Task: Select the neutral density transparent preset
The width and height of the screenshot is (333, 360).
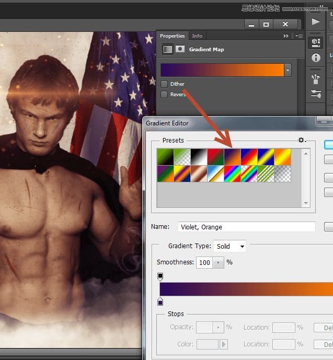Action: point(283,174)
